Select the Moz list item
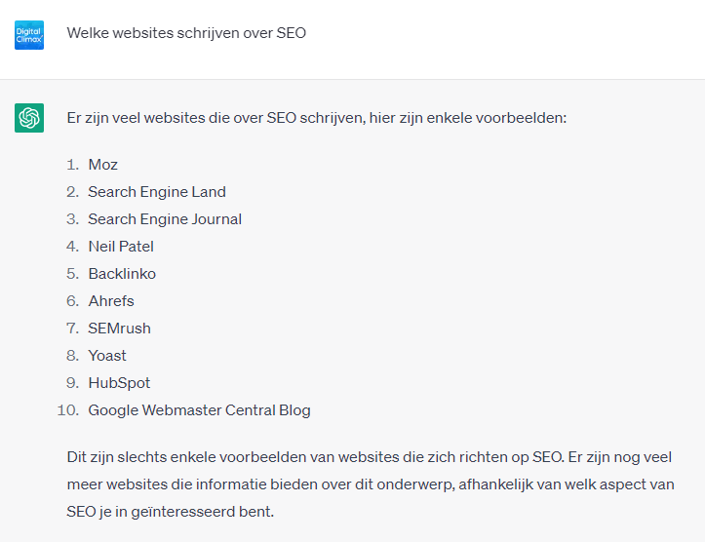705x542 pixels. click(x=103, y=165)
